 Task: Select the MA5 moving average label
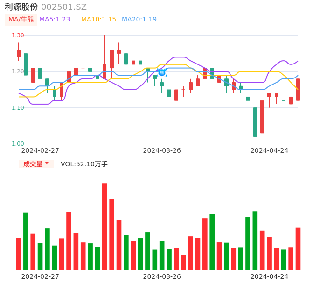[55, 20]
